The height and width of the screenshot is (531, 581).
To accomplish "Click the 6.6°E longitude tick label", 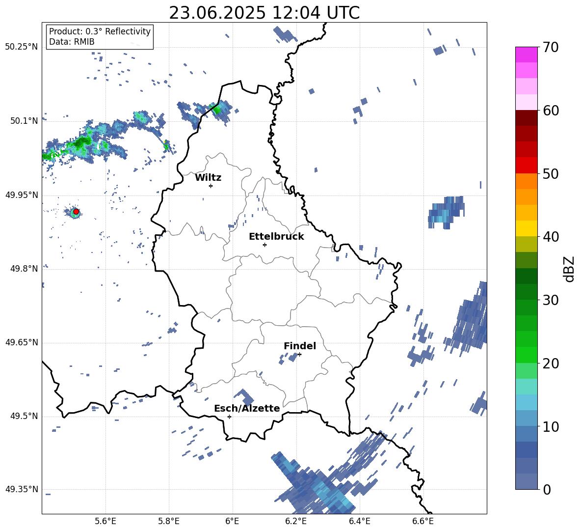I will (x=423, y=521).
